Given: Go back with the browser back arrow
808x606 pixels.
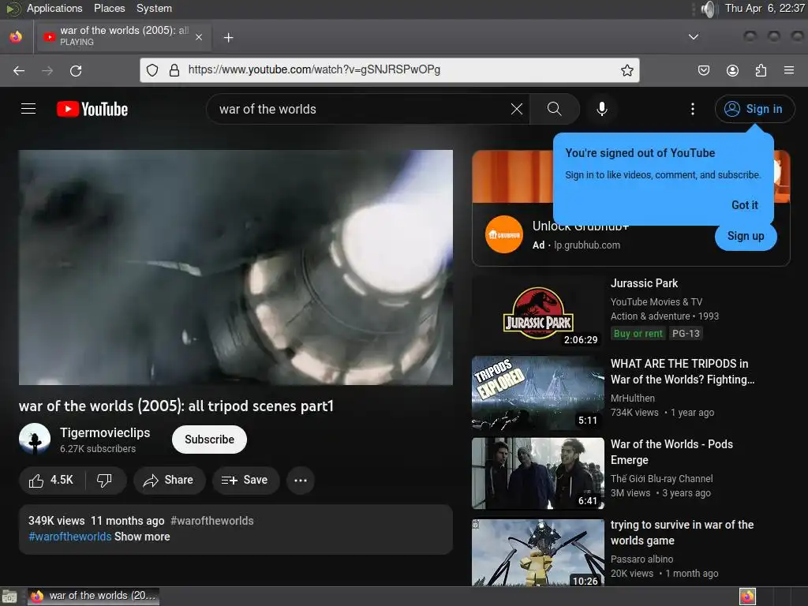Looking at the screenshot, I should pos(19,70).
